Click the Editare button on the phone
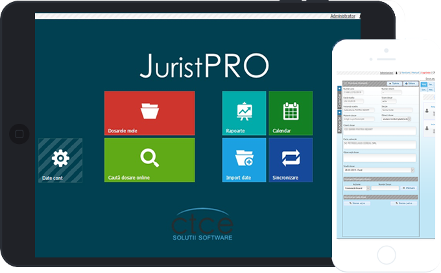441x273 pixels. pyautogui.click(x=411, y=84)
